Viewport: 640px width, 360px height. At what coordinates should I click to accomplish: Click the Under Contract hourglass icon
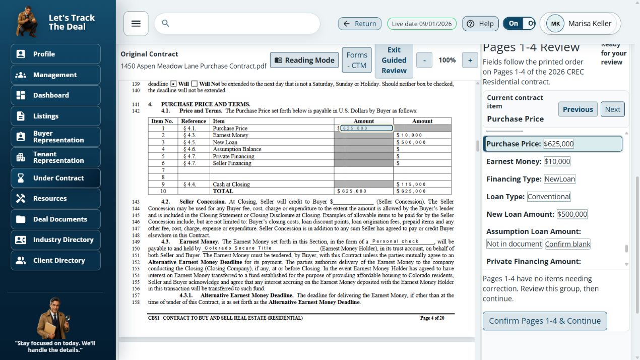21,178
